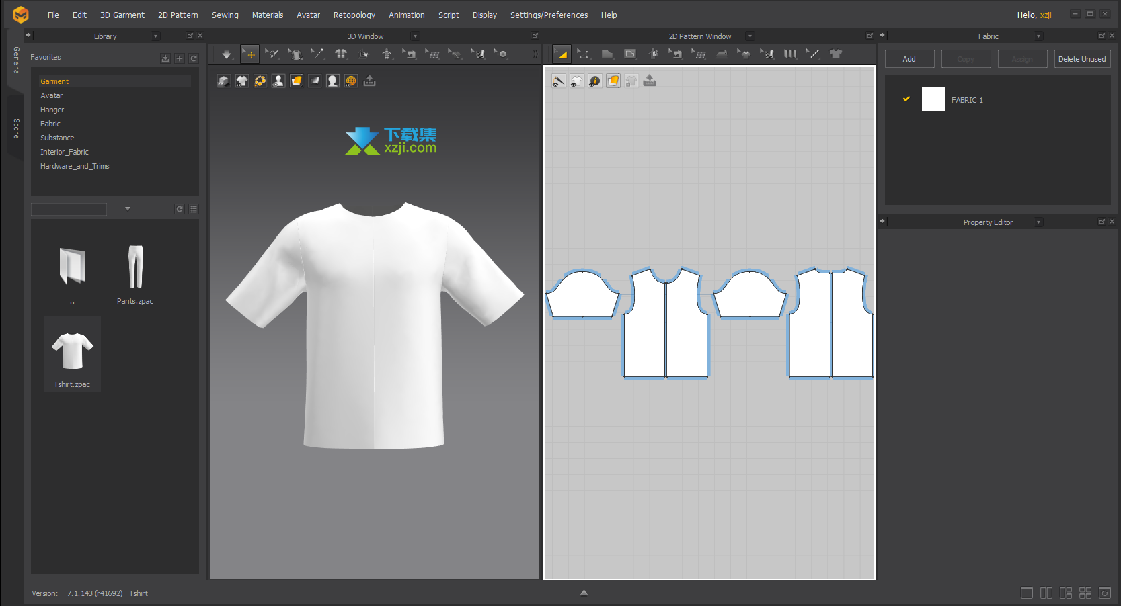Click the white FABRIC 1 color swatch
The image size is (1121, 606).
[x=933, y=99]
